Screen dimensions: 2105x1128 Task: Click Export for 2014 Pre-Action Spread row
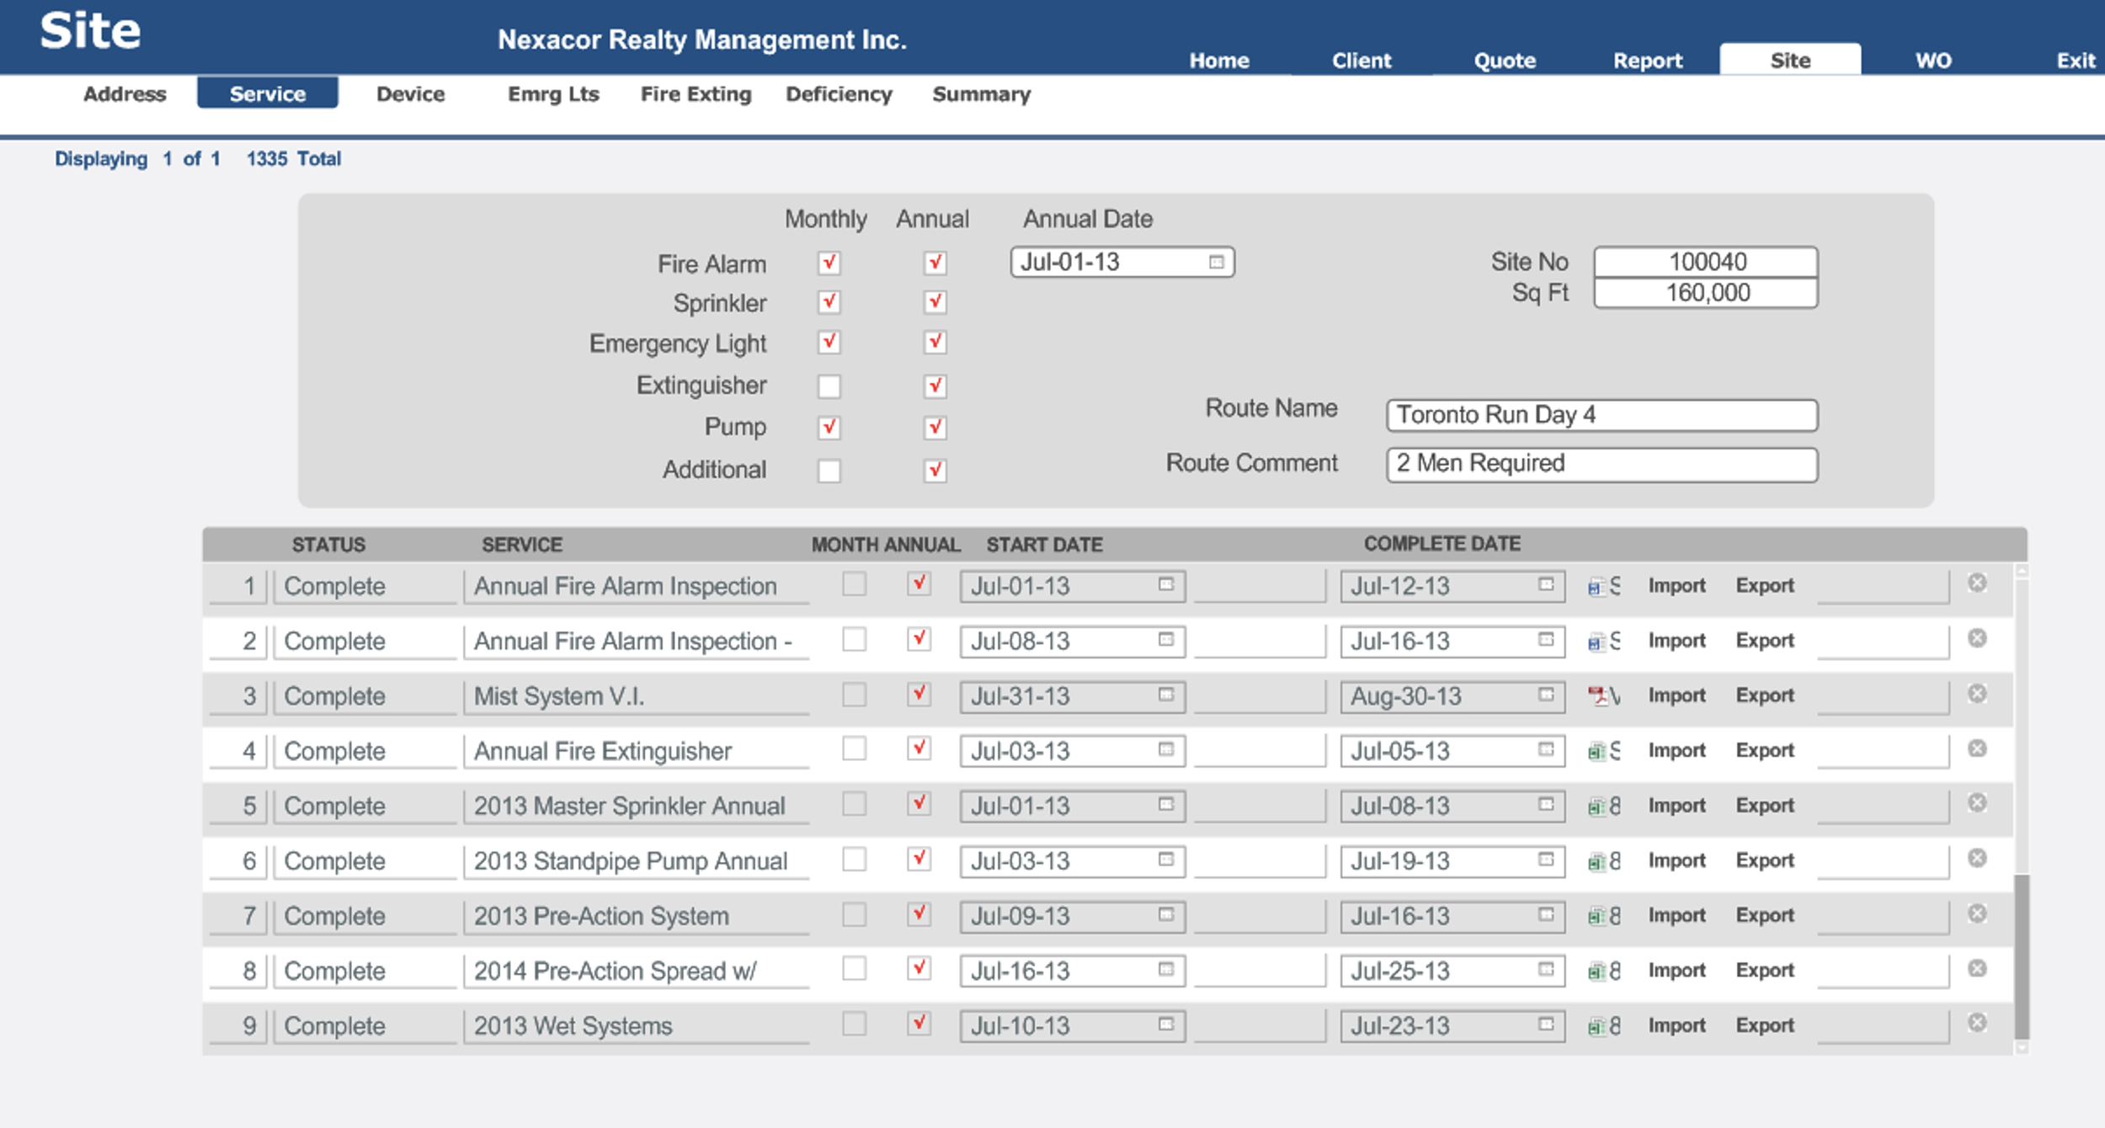tap(1765, 970)
